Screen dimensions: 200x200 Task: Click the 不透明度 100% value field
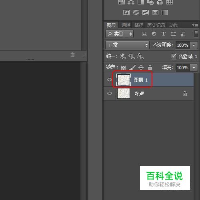(x=183, y=45)
